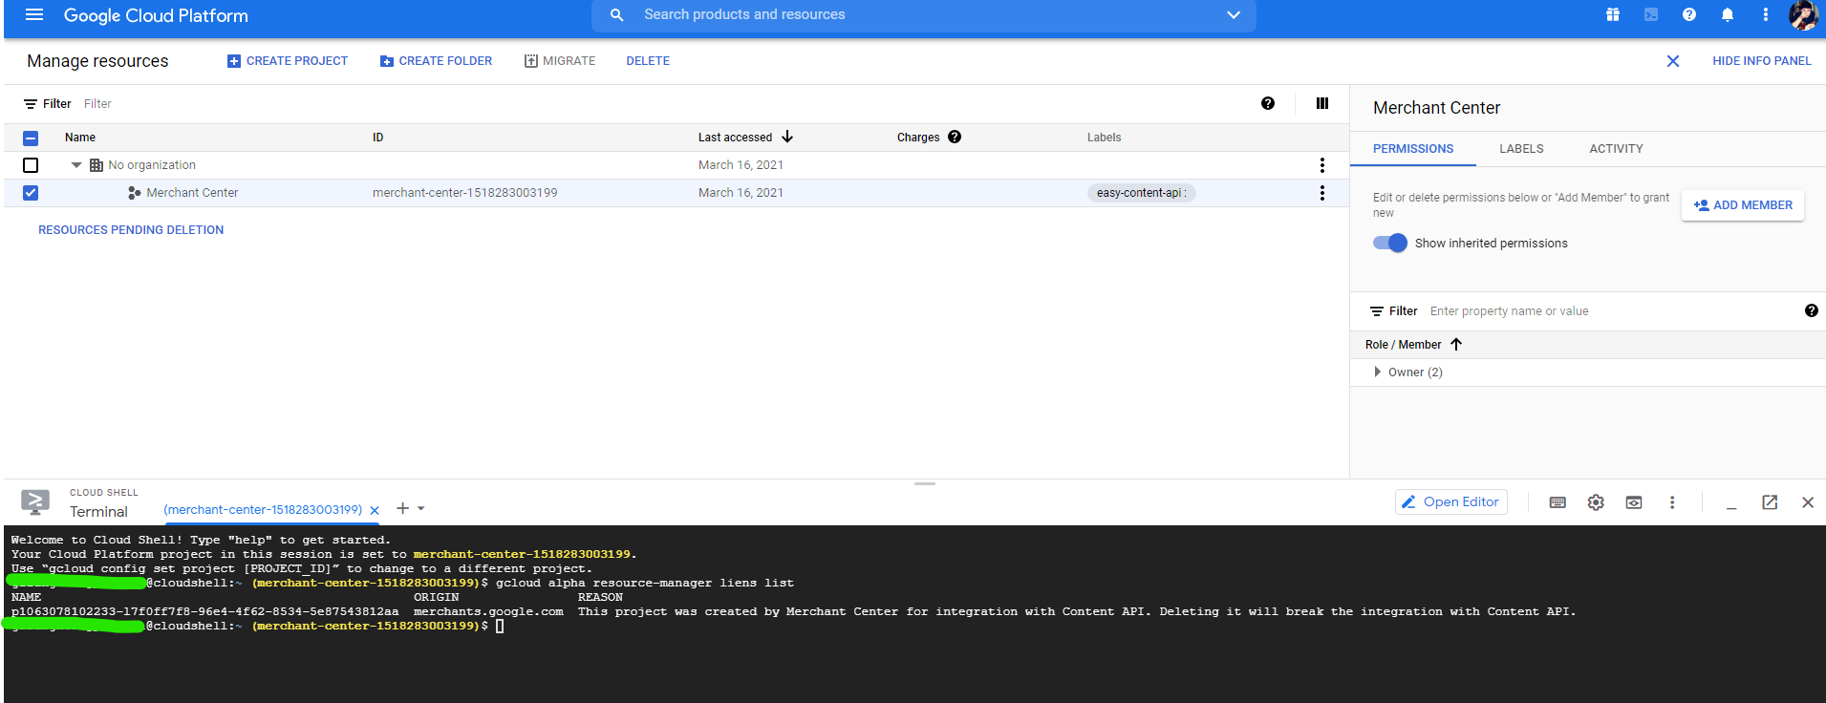Click the Cloud Shell terminal logo icon
This screenshot has width=1826, height=703.
coord(35,501)
